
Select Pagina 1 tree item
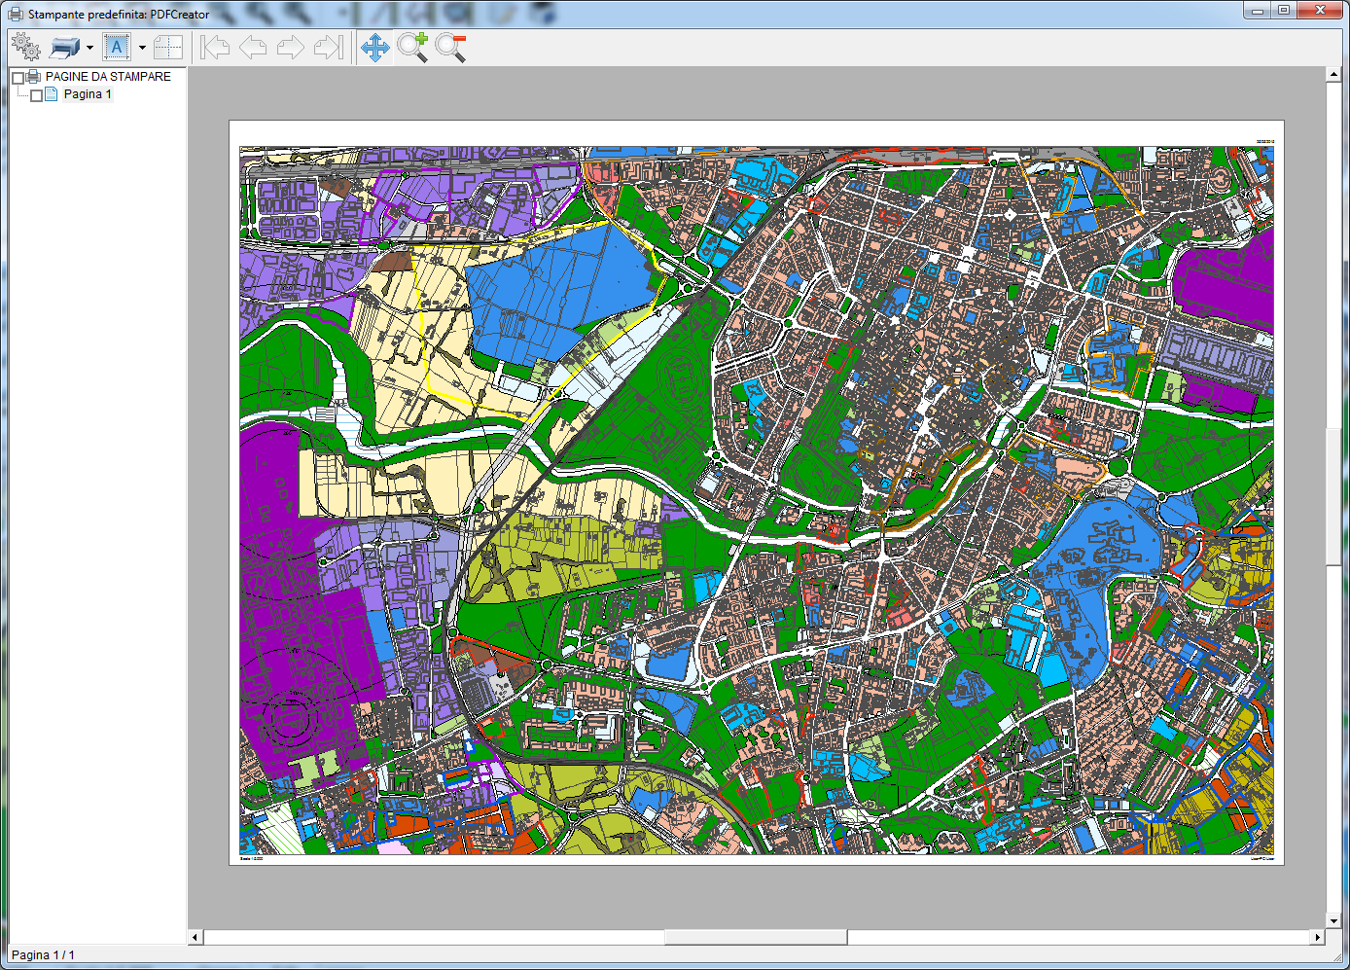click(88, 94)
